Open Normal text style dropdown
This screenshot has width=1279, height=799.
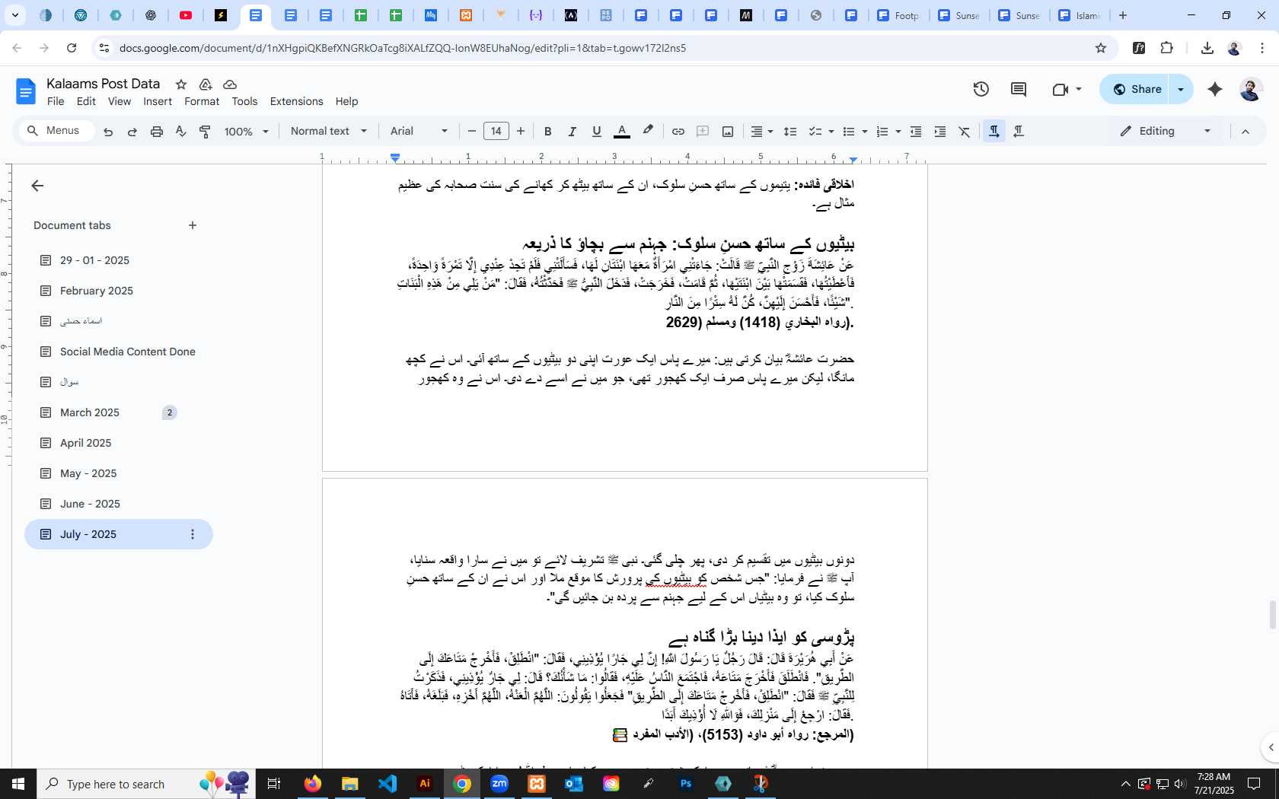click(x=328, y=132)
